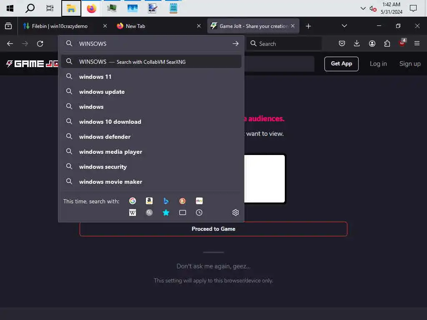The width and height of the screenshot is (427, 320).
Task: Search this time with Google
Action: click(x=132, y=201)
